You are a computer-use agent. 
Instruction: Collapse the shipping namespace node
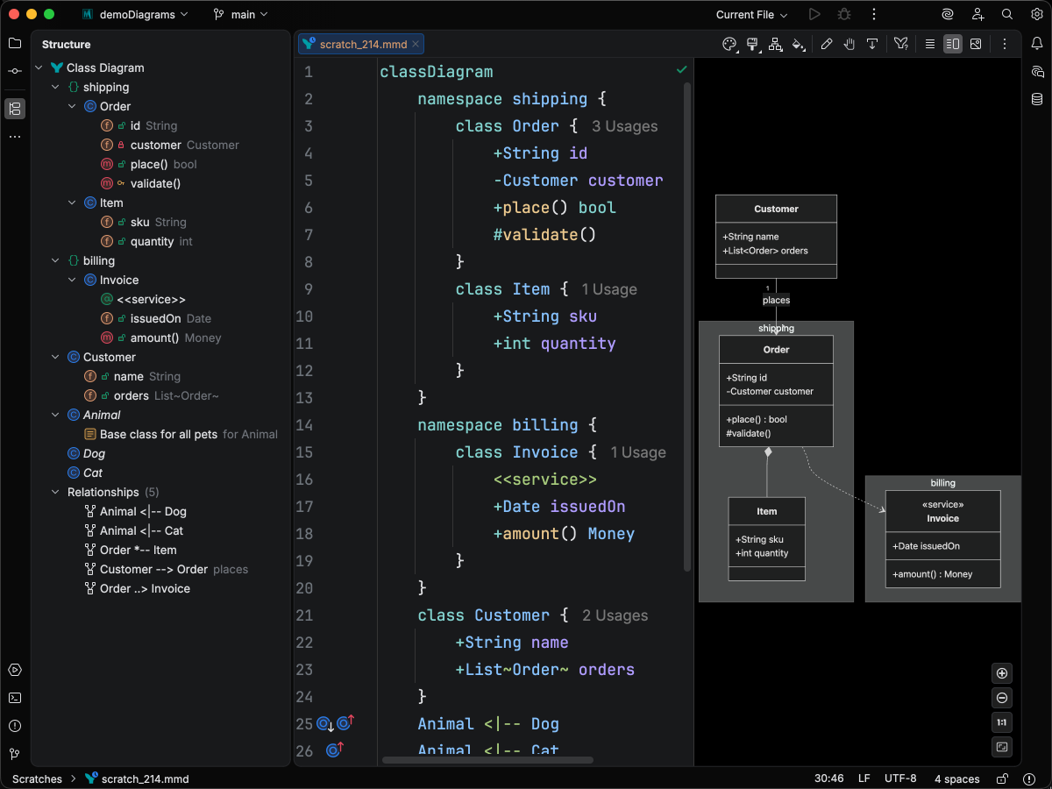(56, 87)
